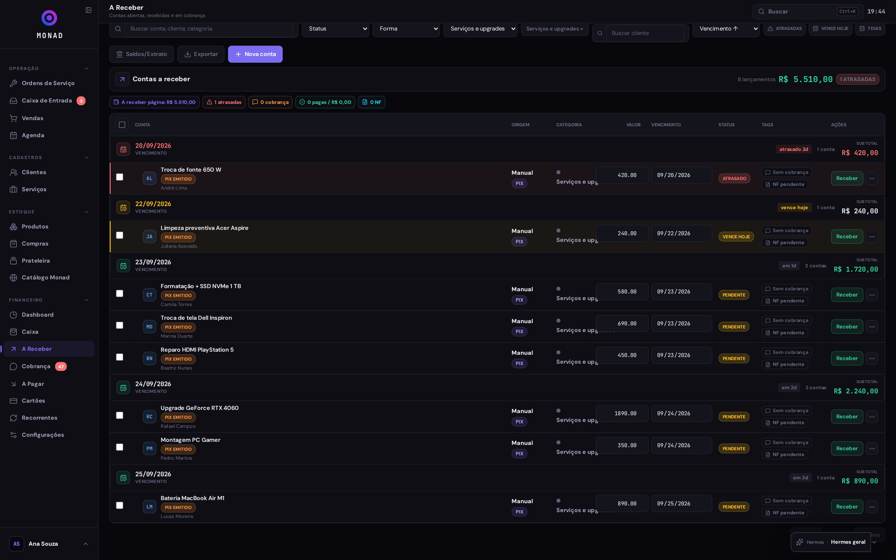Check the Reparo HDMI PlayStation 5 row
The height and width of the screenshot is (560, 896).
(120, 357)
